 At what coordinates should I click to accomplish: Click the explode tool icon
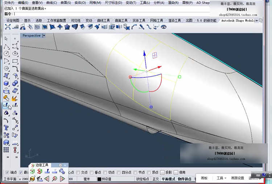[x=15, y=98]
